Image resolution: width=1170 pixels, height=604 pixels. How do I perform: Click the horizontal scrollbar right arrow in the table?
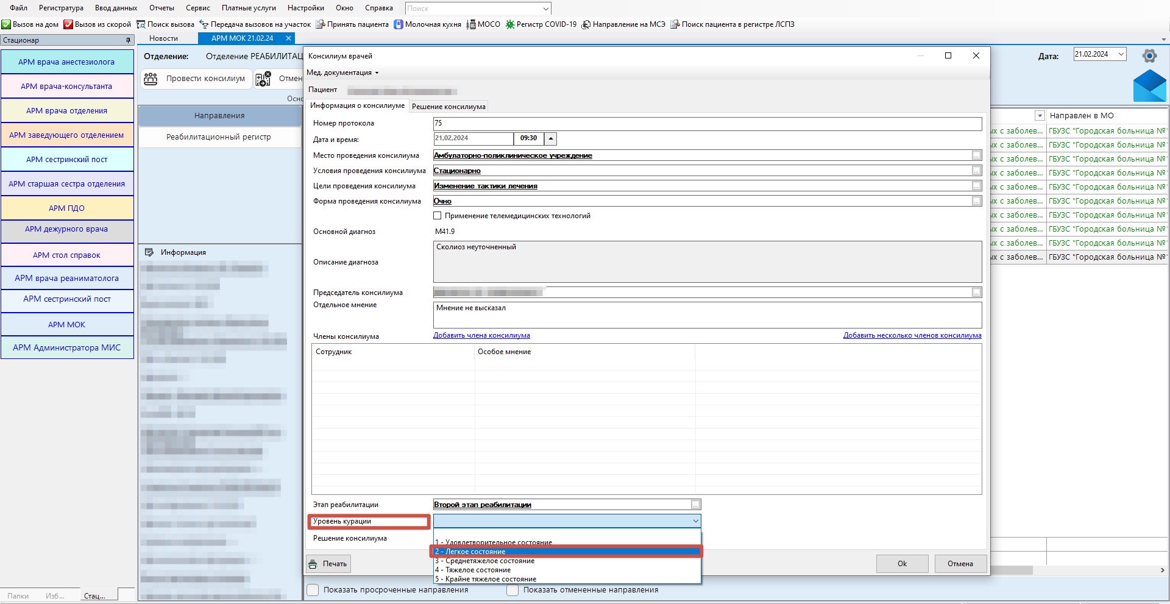[x=1162, y=570]
